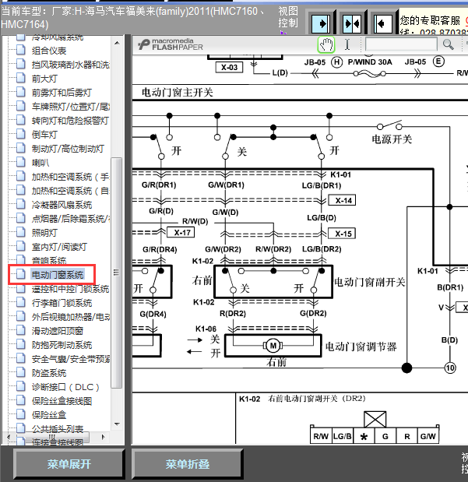Select 保险丝盒 tree item
Viewport: 468px width, 482px height.
(49, 415)
